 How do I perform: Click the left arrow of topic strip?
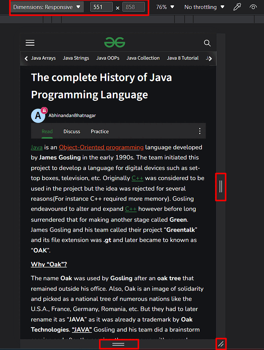tap(26, 59)
